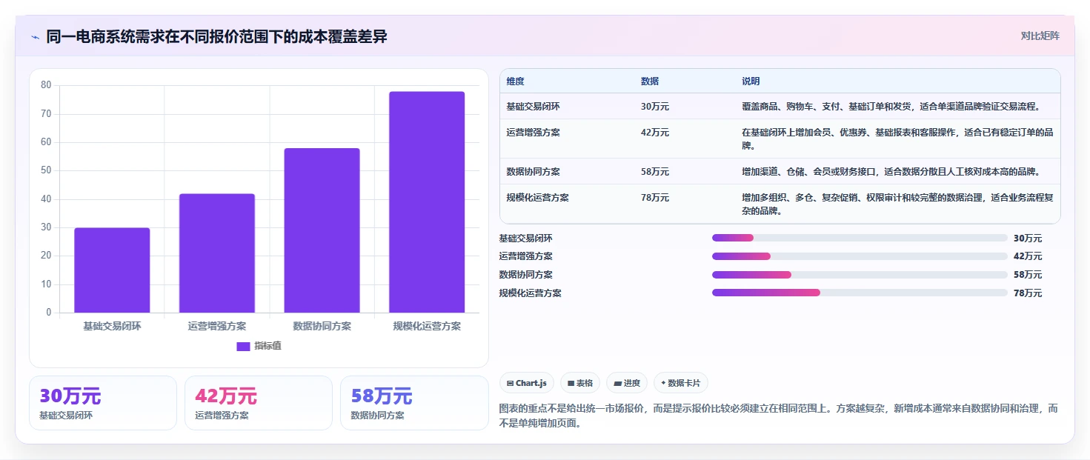Click the lightning icon beside the page title
Viewport: 1090px width, 460px height.
coord(35,37)
